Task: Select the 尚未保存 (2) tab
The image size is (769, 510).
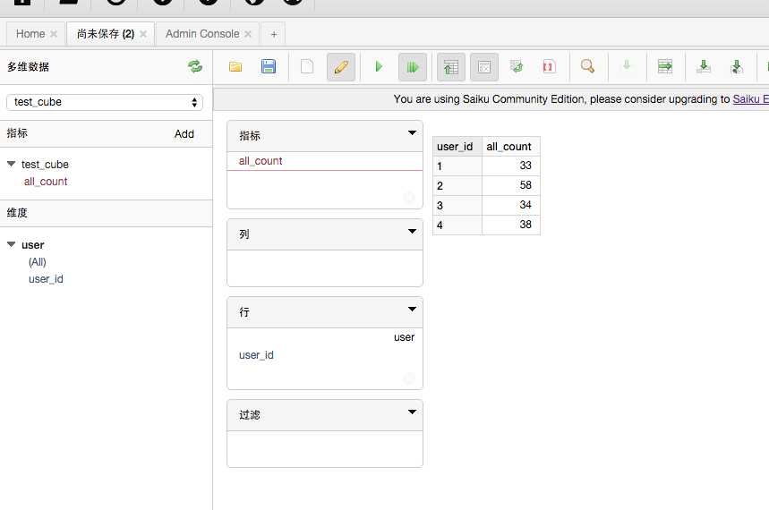Action: point(106,34)
